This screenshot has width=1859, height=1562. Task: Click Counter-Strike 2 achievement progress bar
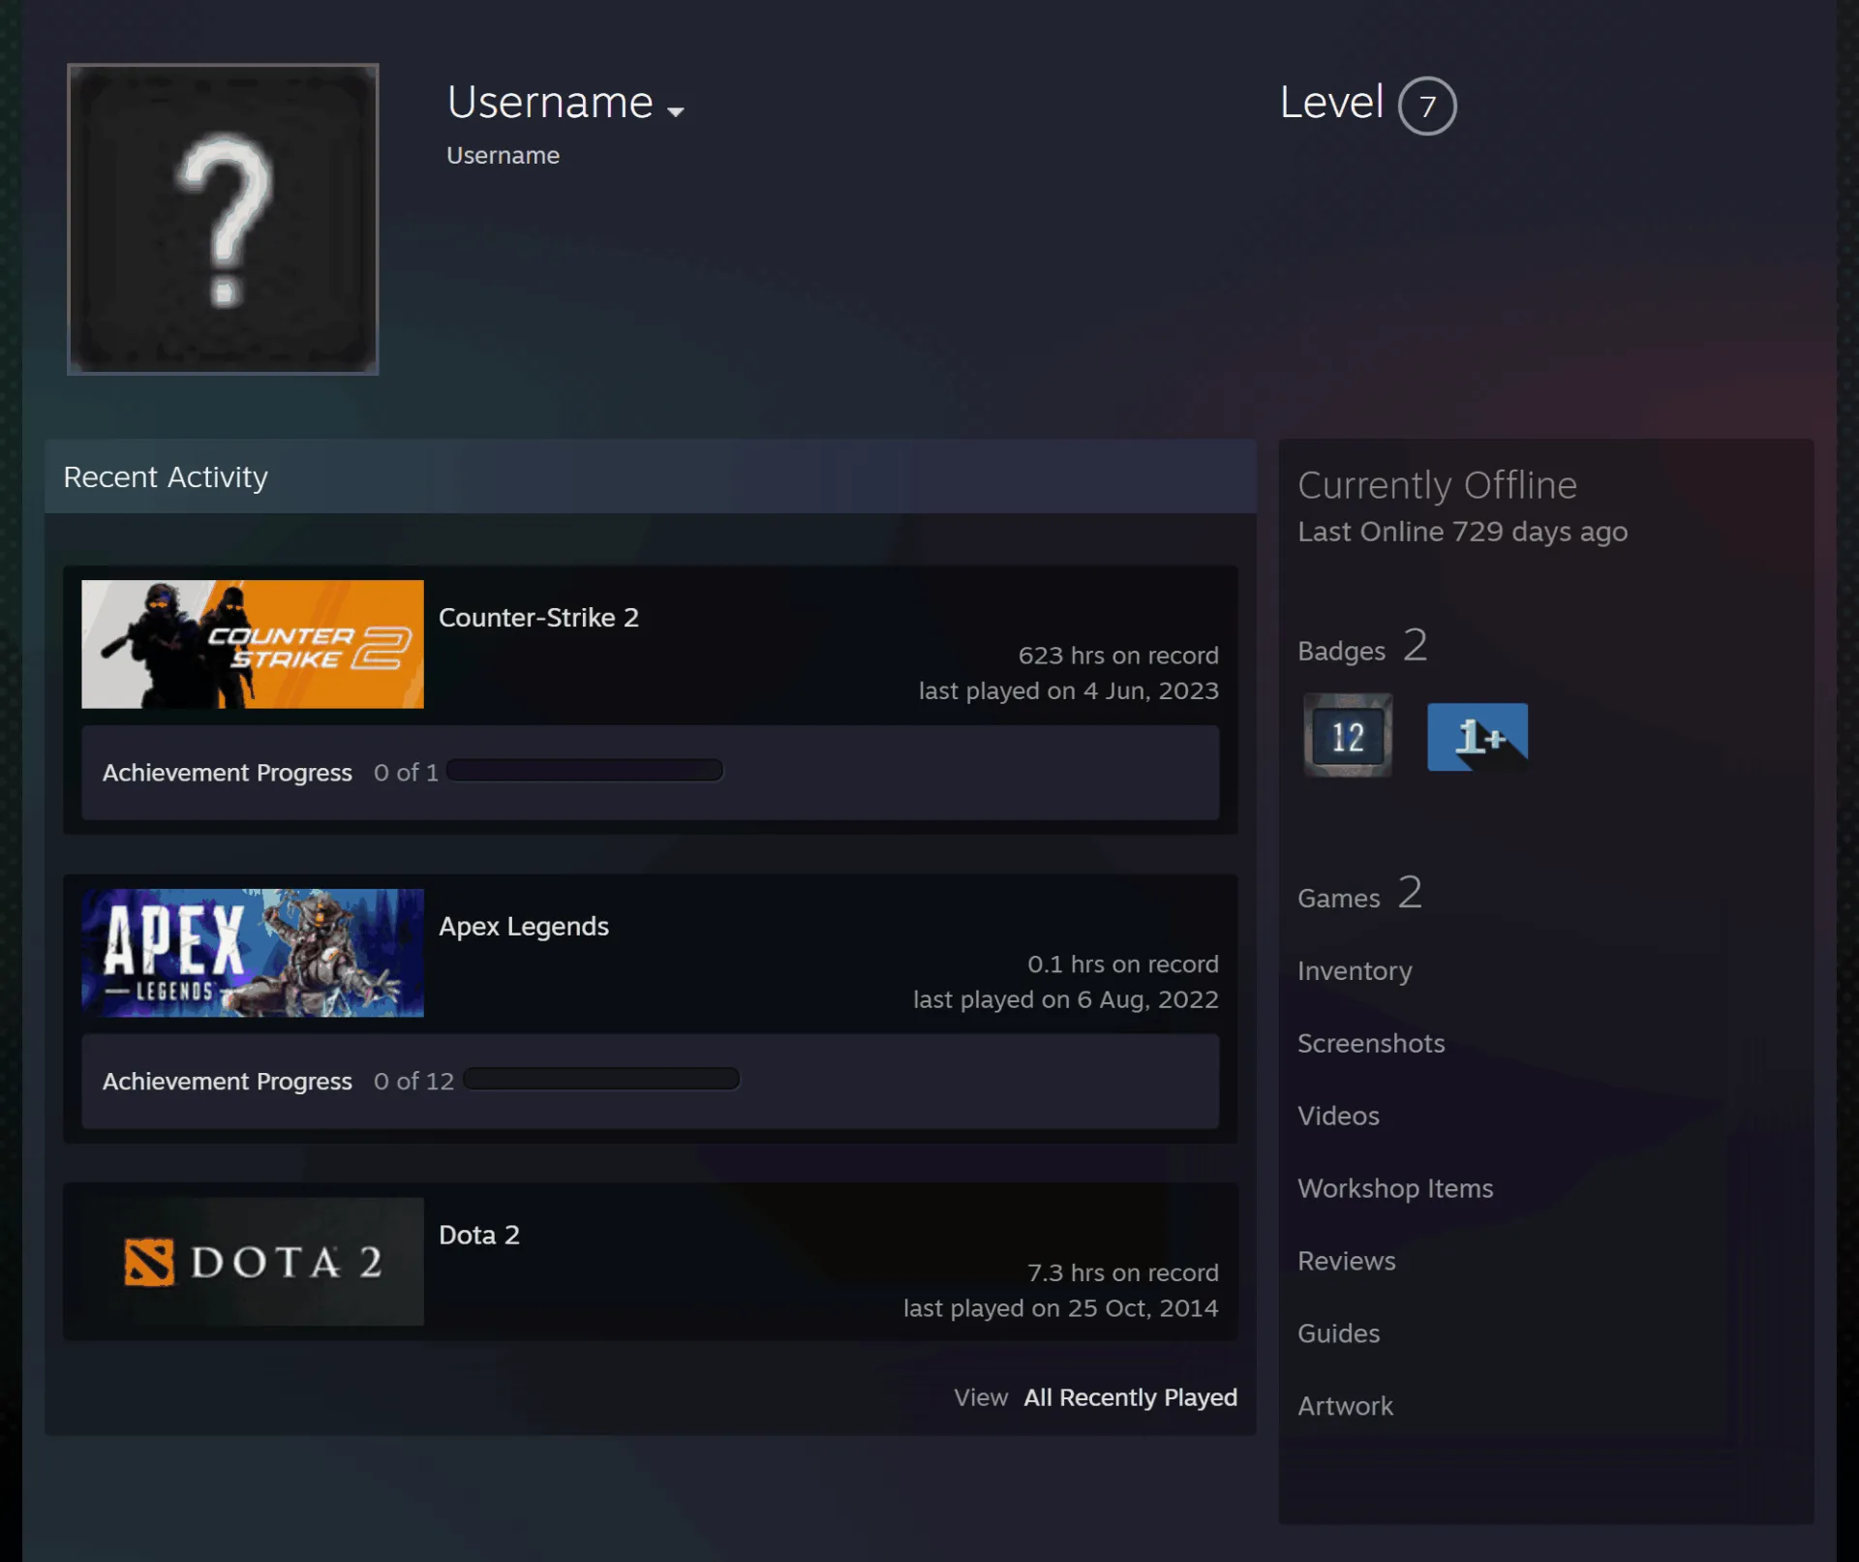[585, 771]
